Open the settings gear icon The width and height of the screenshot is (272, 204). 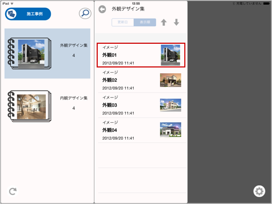259,191
